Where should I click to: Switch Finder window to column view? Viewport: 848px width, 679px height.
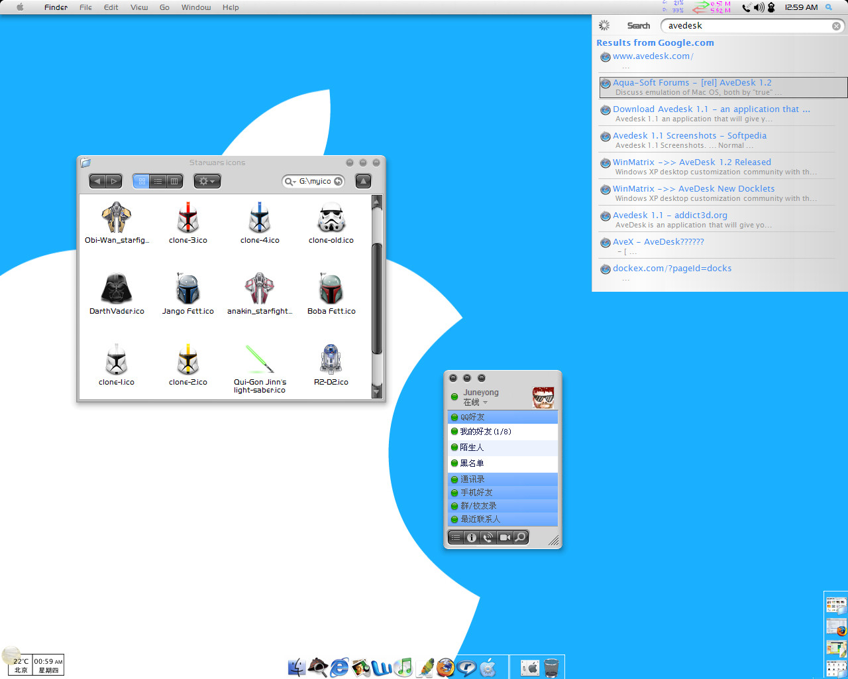(174, 181)
